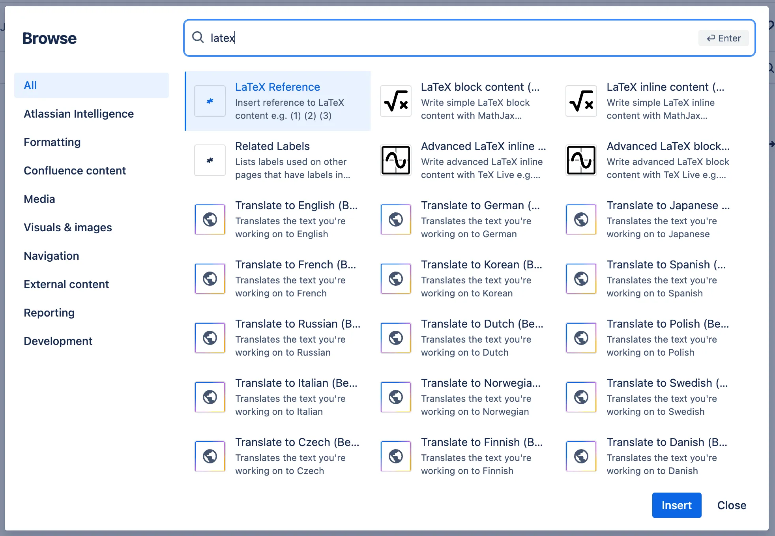
Task: Click the Translate to Korean globe icon
Action: coord(396,279)
